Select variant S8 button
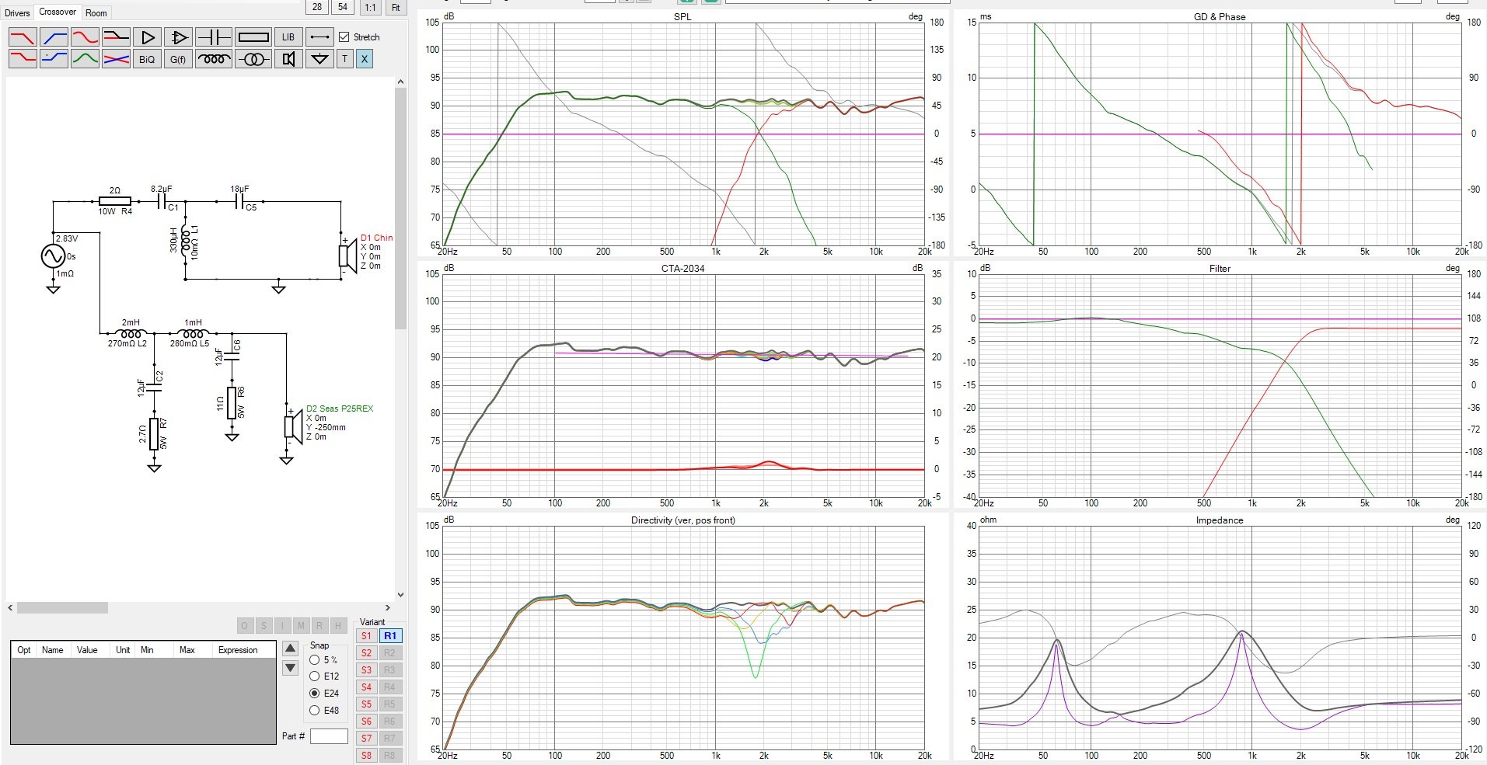 (366, 755)
